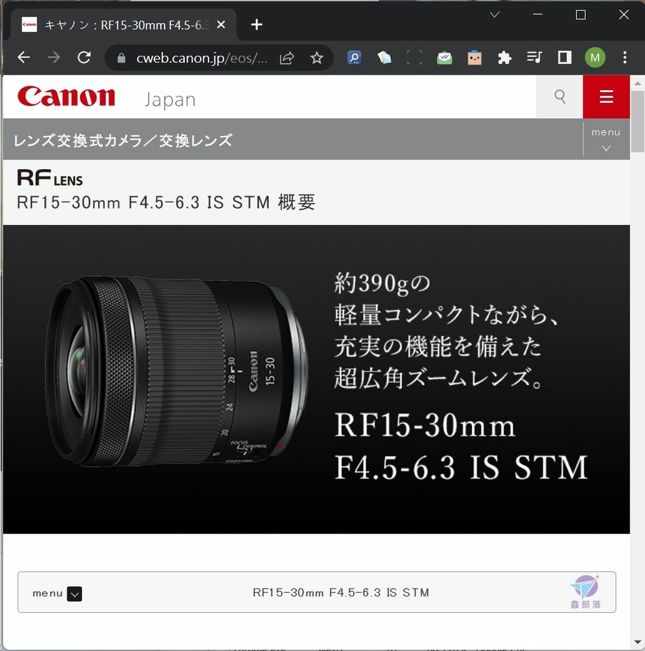This screenshot has width=645, height=651.
Task: Click the Canon logo
Action: 67,97
